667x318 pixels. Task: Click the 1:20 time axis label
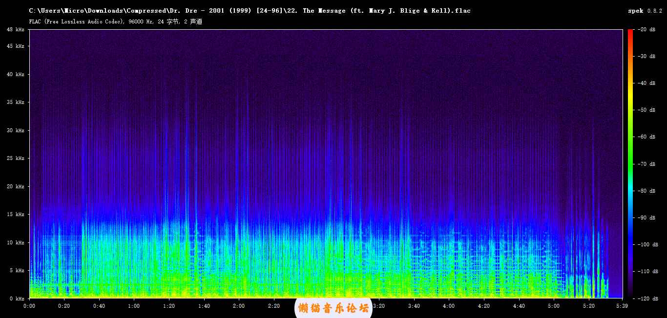point(169,306)
